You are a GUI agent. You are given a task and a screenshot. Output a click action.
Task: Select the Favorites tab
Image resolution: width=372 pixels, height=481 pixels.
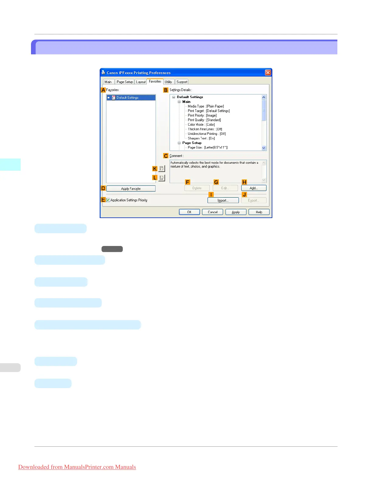click(x=155, y=81)
